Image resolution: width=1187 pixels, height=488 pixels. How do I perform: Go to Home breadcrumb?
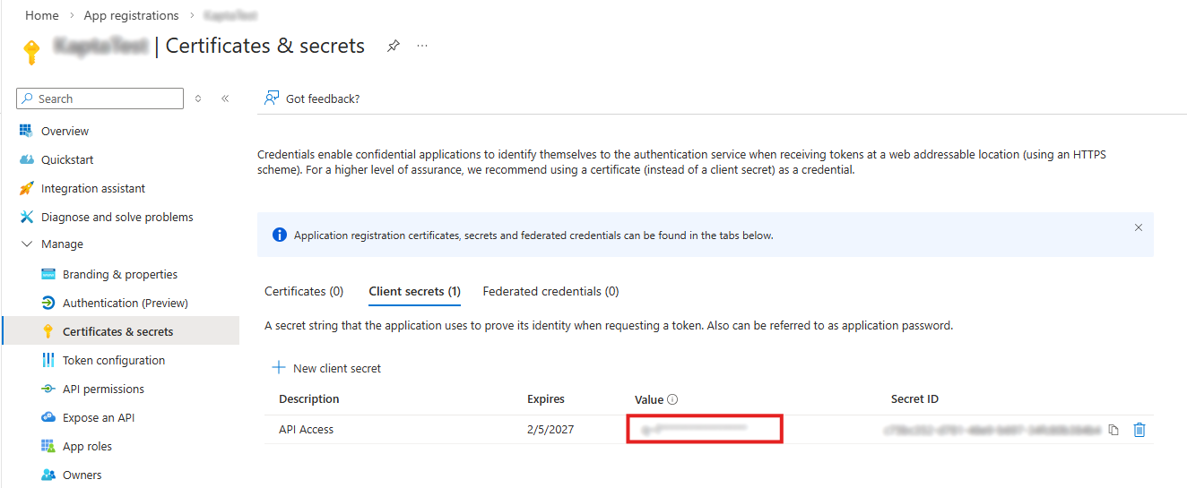(x=42, y=15)
